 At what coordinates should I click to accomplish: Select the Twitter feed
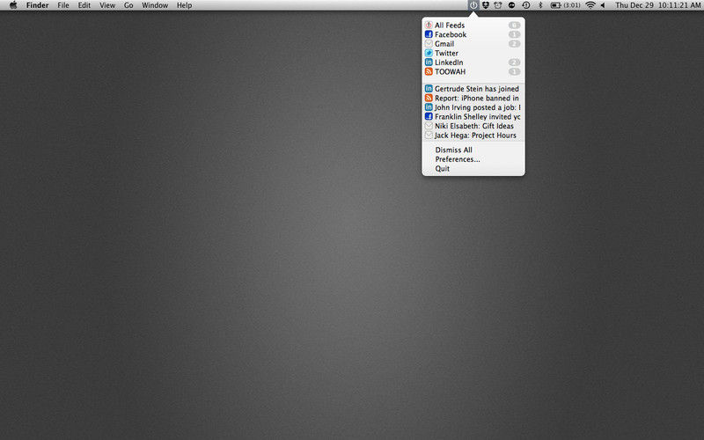click(x=473, y=53)
